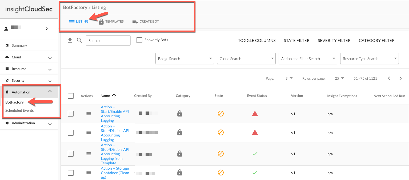Click red warning event status in Start/Enable row
The width and height of the screenshot is (409, 180).
pyautogui.click(x=255, y=114)
